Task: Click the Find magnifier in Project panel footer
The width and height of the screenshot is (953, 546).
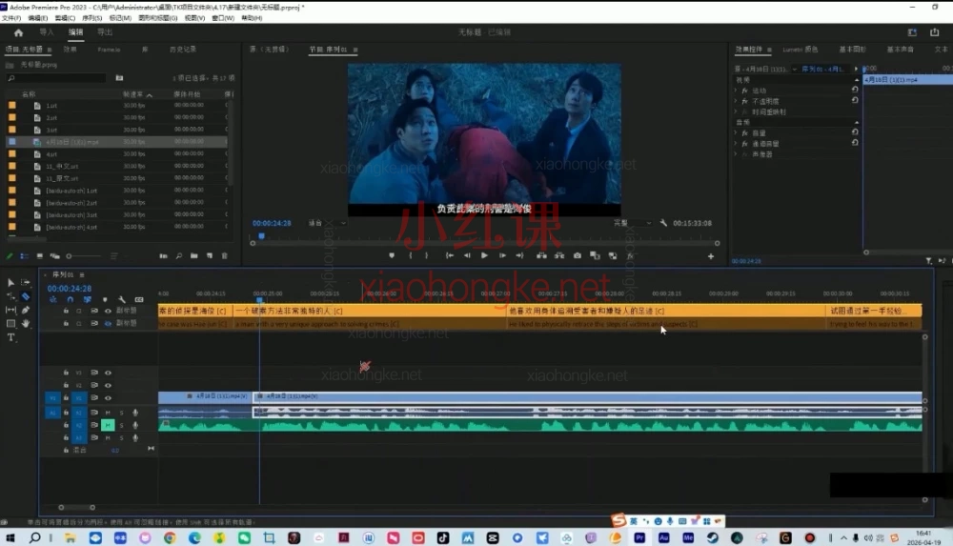Action: click(x=179, y=256)
